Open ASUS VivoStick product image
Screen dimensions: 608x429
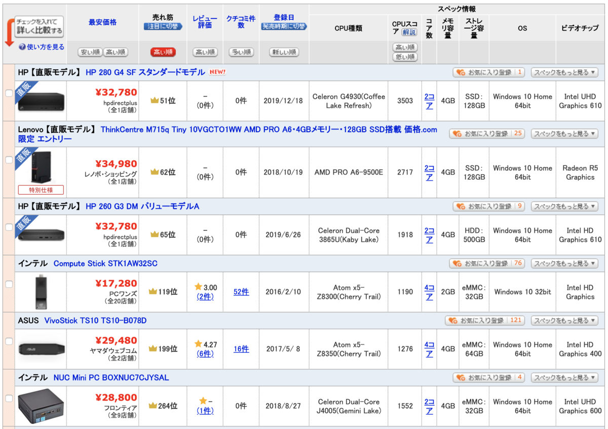[42, 349]
